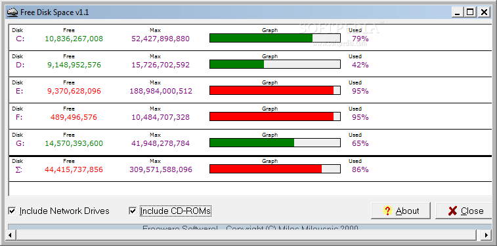The image size is (497, 246).
Task: Select the Σ: total label
Action: (19, 170)
